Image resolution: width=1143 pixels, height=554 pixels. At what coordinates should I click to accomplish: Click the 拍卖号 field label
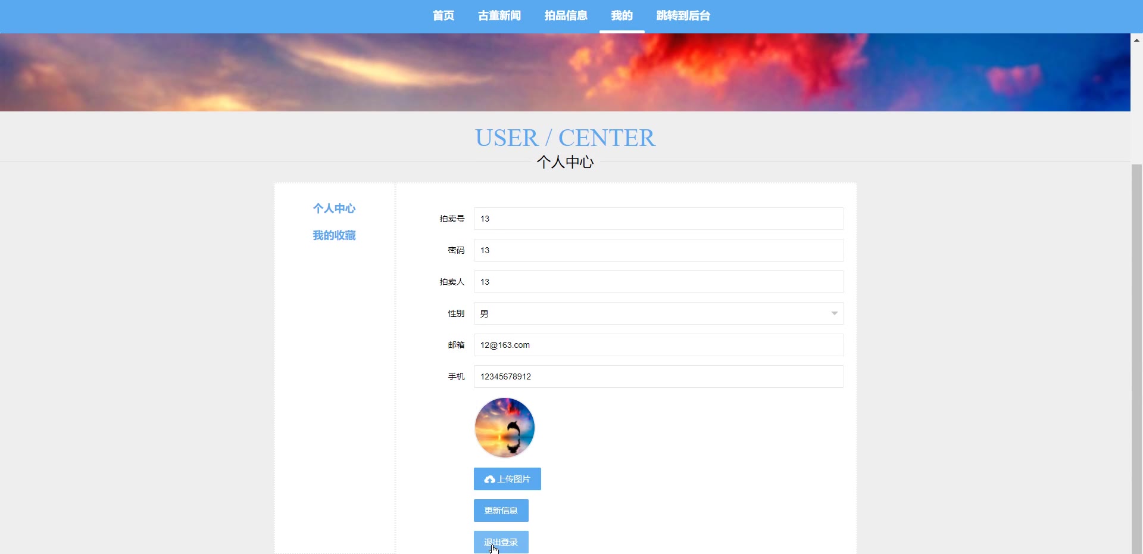point(452,219)
